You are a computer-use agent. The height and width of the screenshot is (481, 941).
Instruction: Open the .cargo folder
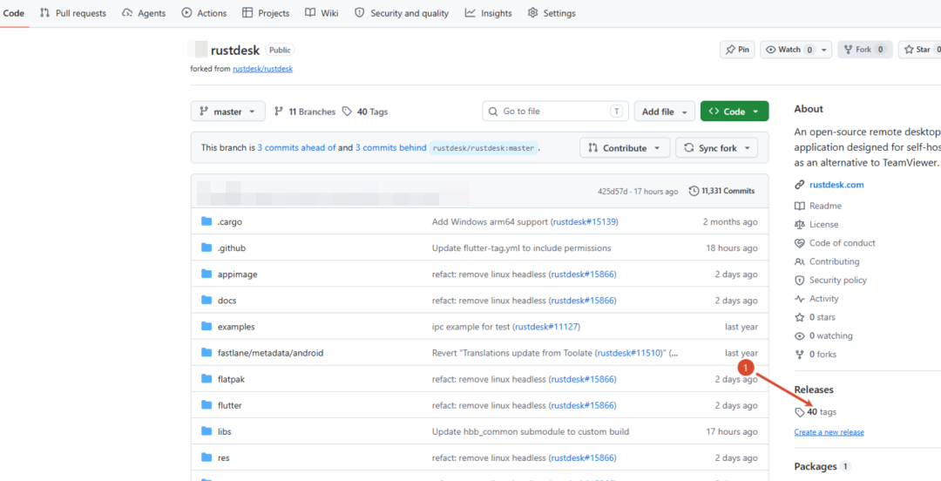(x=230, y=221)
